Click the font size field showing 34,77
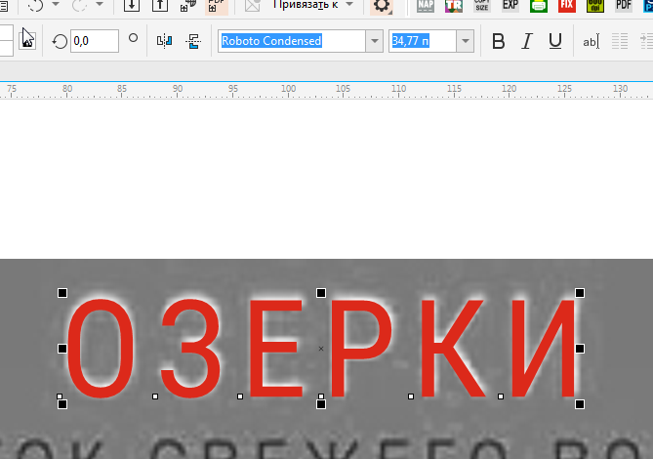653x459 pixels. [x=423, y=41]
